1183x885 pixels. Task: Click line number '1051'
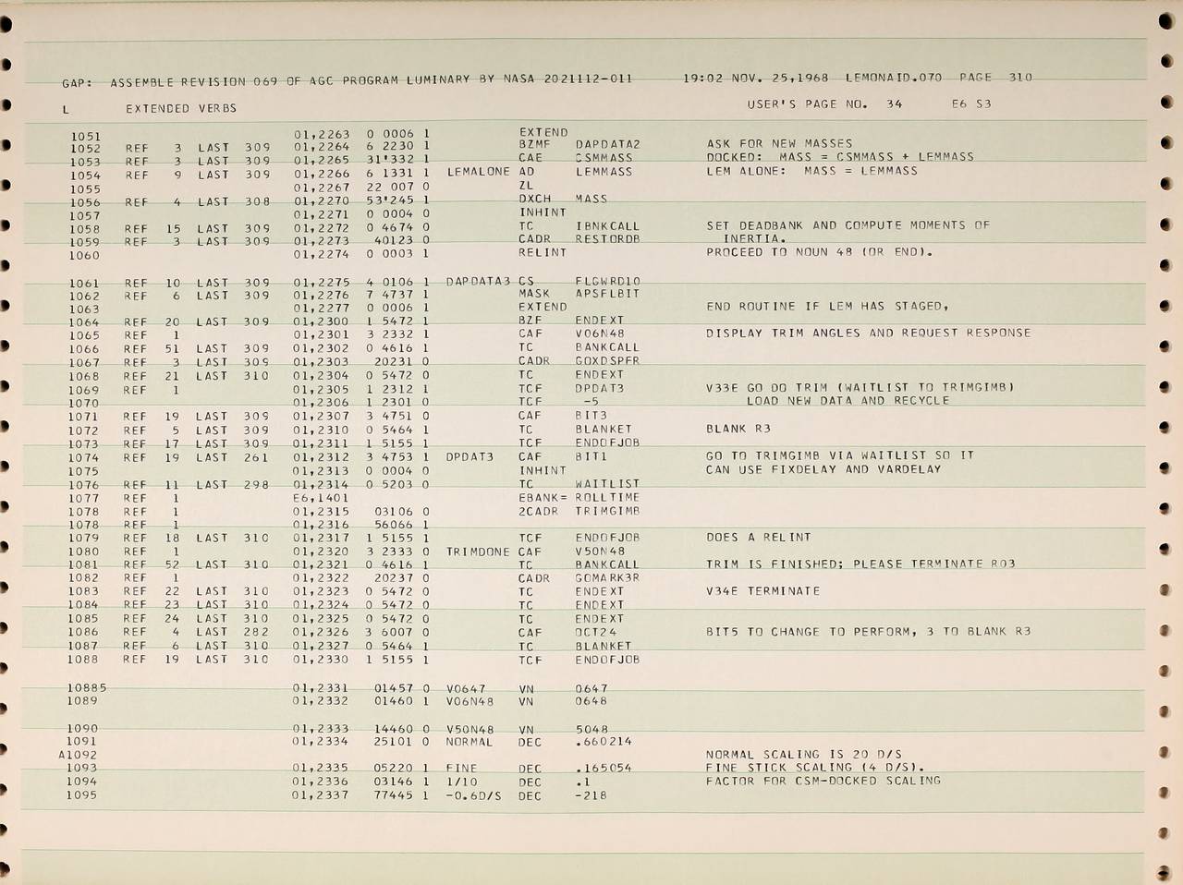(x=85, y=137)
